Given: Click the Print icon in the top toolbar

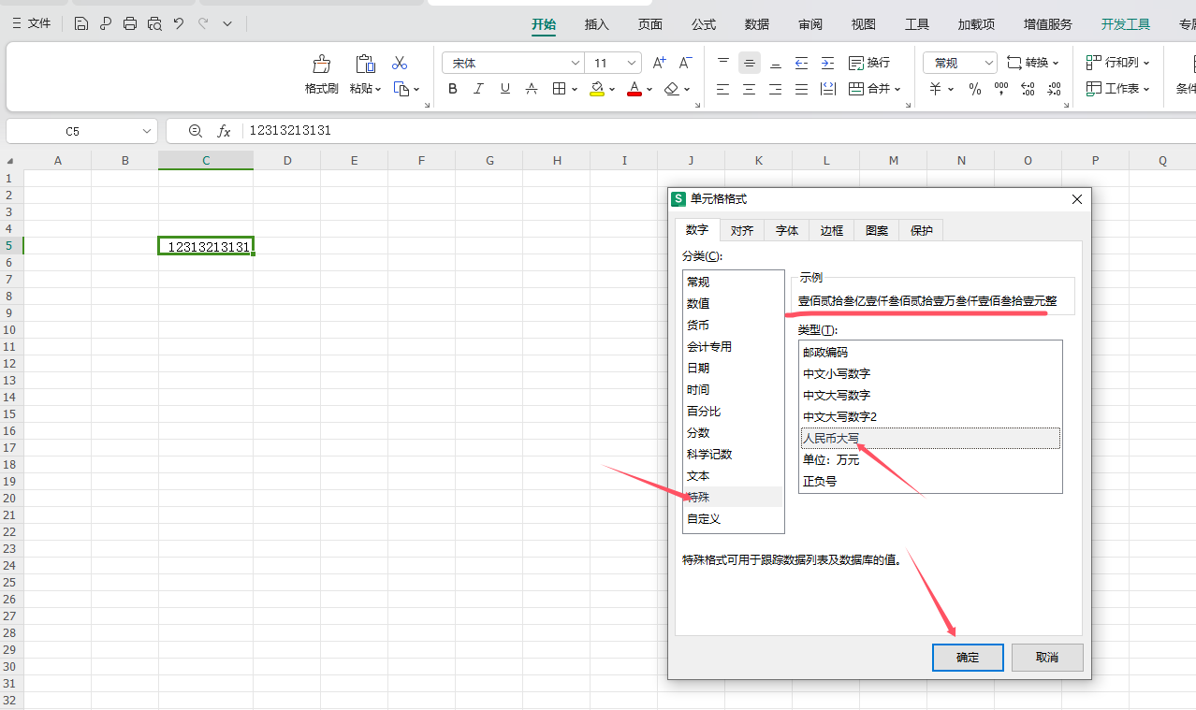Looking at the screenshot, I should point(130,23).
